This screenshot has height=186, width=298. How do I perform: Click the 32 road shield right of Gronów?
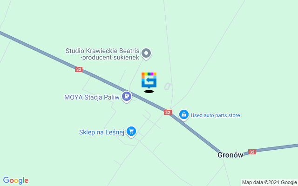coord(252,152)
